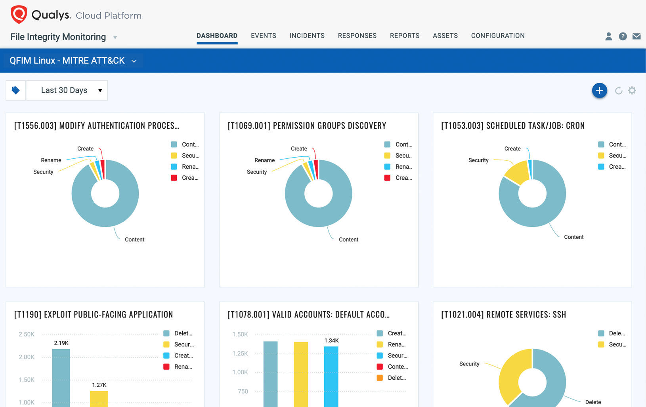646x407 pixels.
Task: Switch to the Events tab
Action: coord(263,36)
